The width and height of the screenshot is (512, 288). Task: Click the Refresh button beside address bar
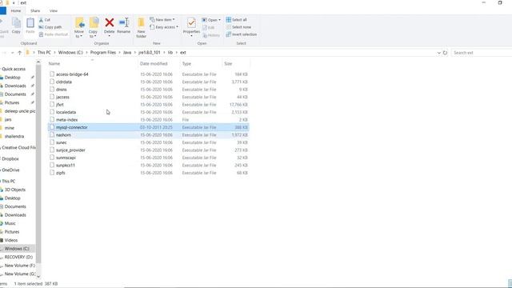(x=445, y=53)
